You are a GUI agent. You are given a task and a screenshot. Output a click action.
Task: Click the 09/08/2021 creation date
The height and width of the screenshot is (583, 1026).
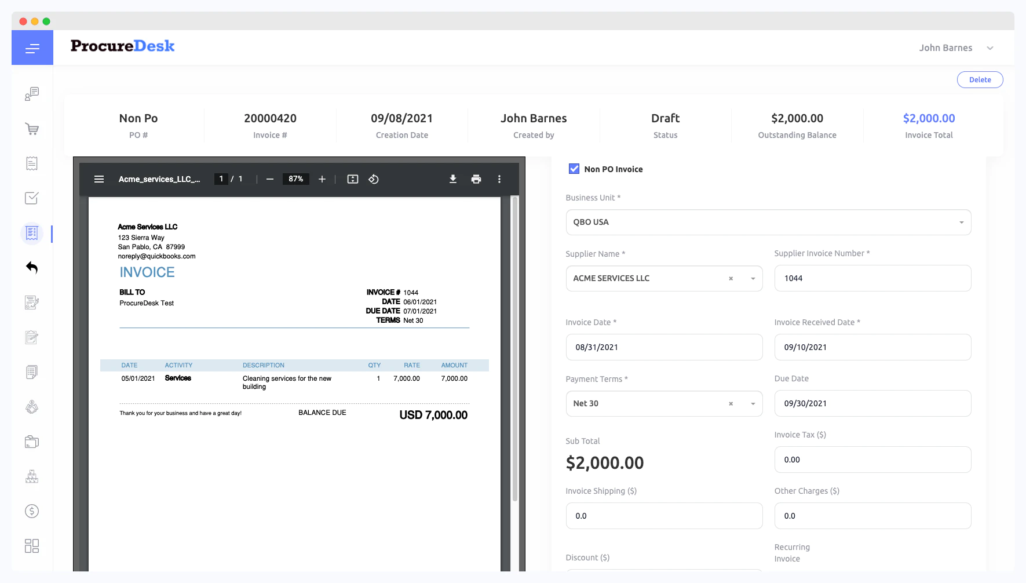[402, 118]
